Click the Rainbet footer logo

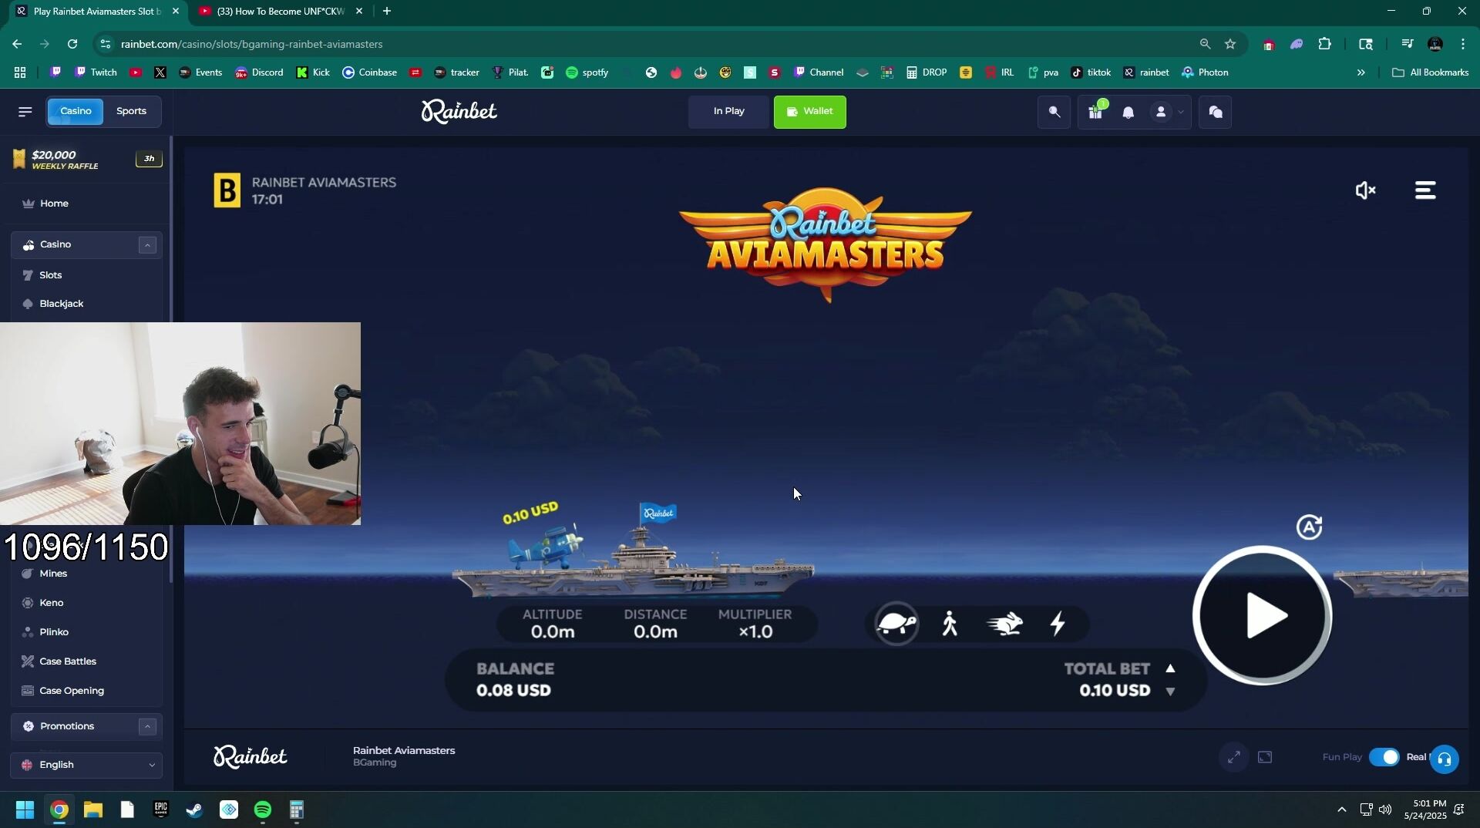pos(250,757)
